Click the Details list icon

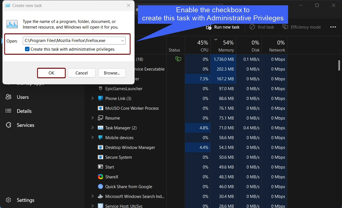pos(8,111)
